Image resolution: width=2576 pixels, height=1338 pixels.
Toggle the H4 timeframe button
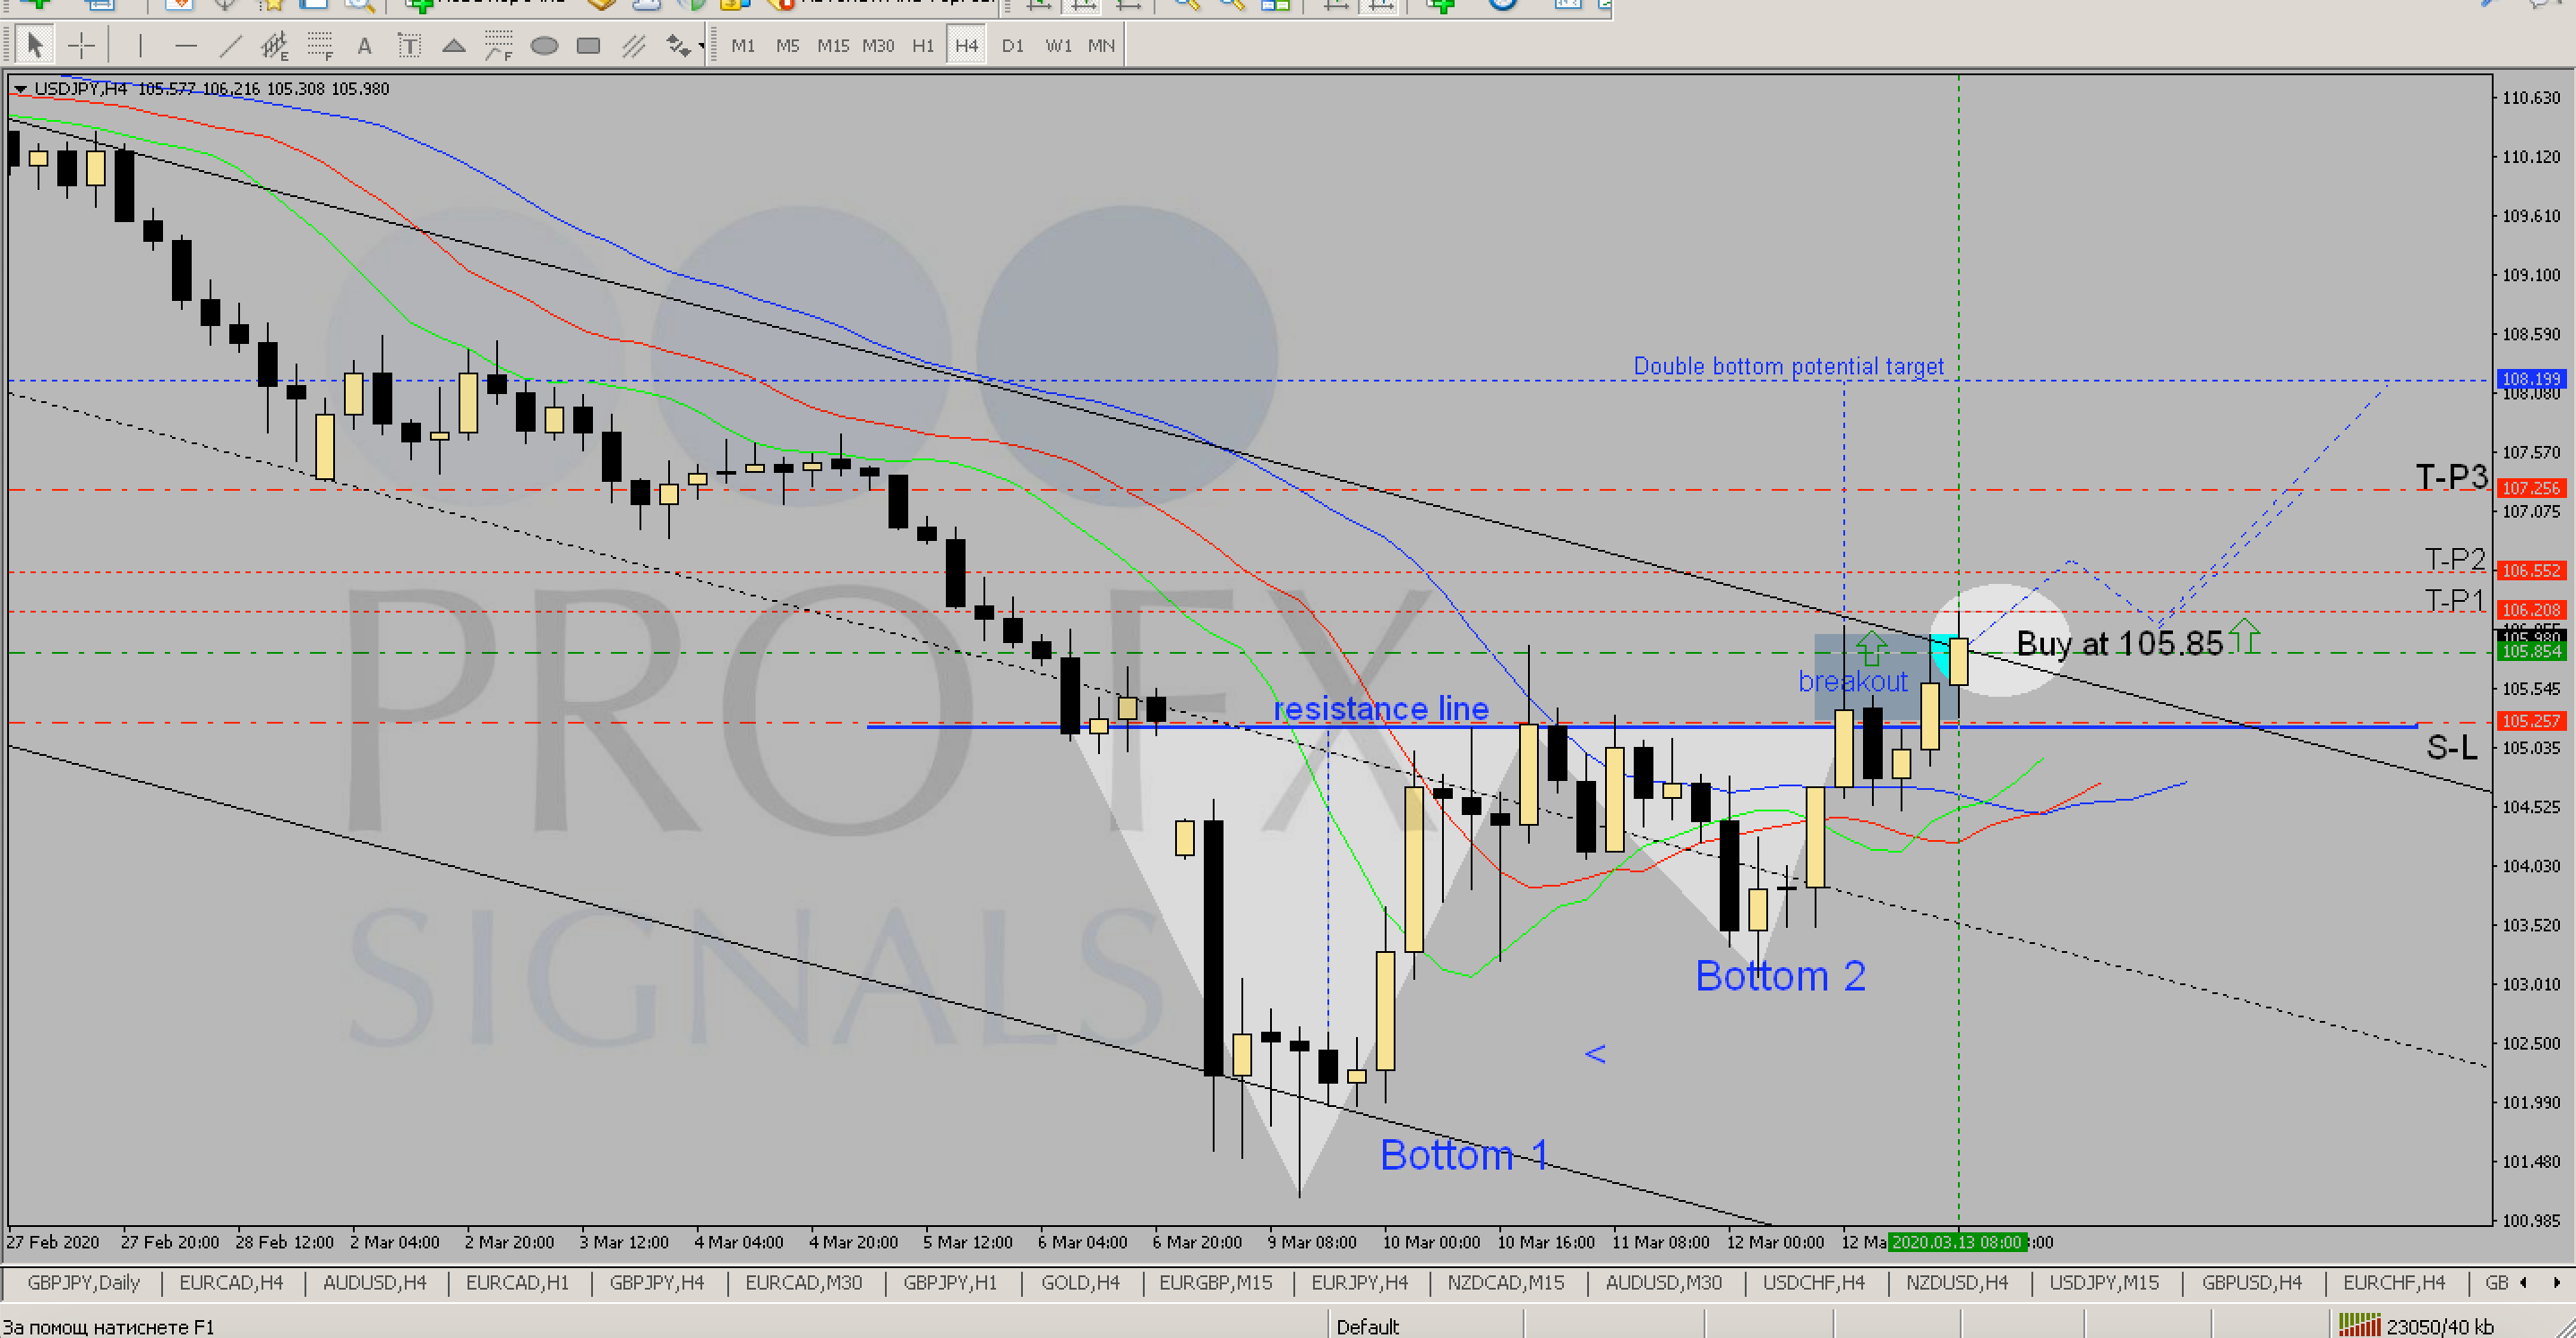point(966,45)
